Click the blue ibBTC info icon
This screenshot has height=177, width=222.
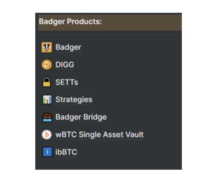click(47, 152)
